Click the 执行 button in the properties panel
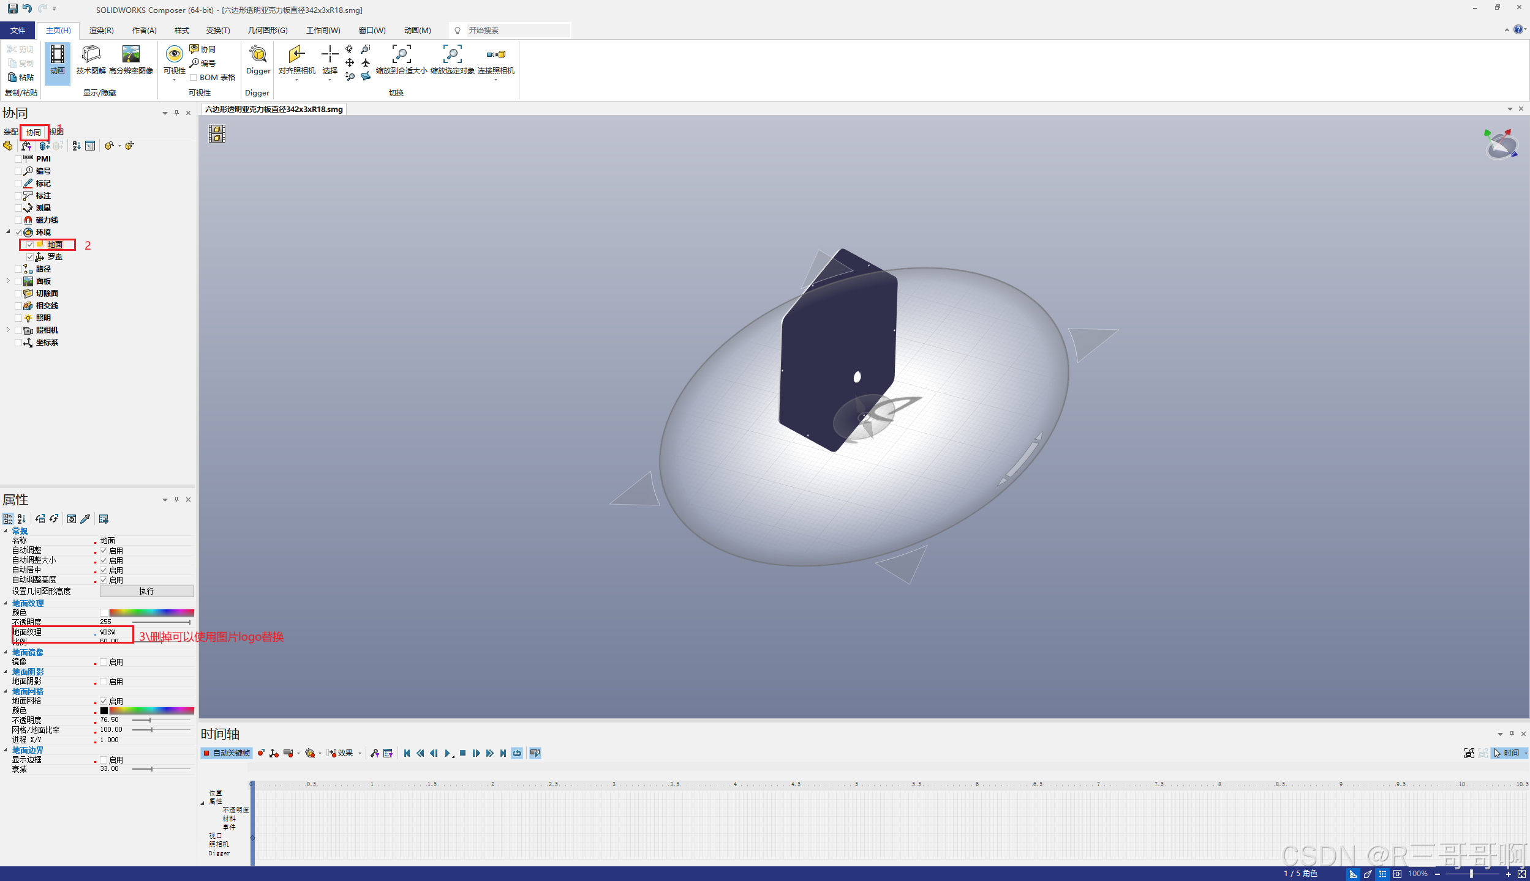The height and width of the screenshot is (881, 1530). [146, 591]
